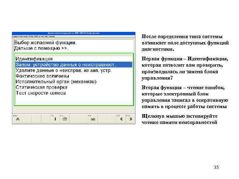Continue with the >> forward button

[x=131, y=119]
